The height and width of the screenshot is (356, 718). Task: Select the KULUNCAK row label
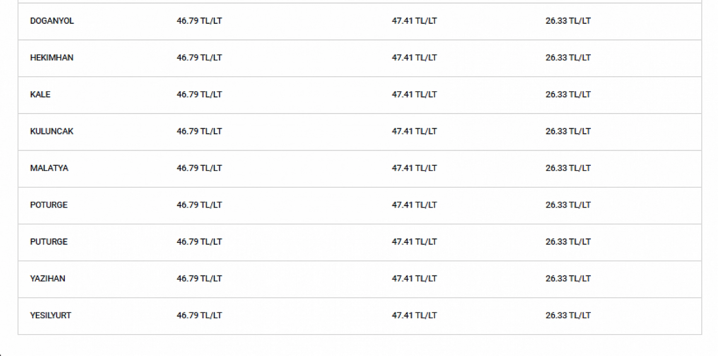(x=52, y=131)
